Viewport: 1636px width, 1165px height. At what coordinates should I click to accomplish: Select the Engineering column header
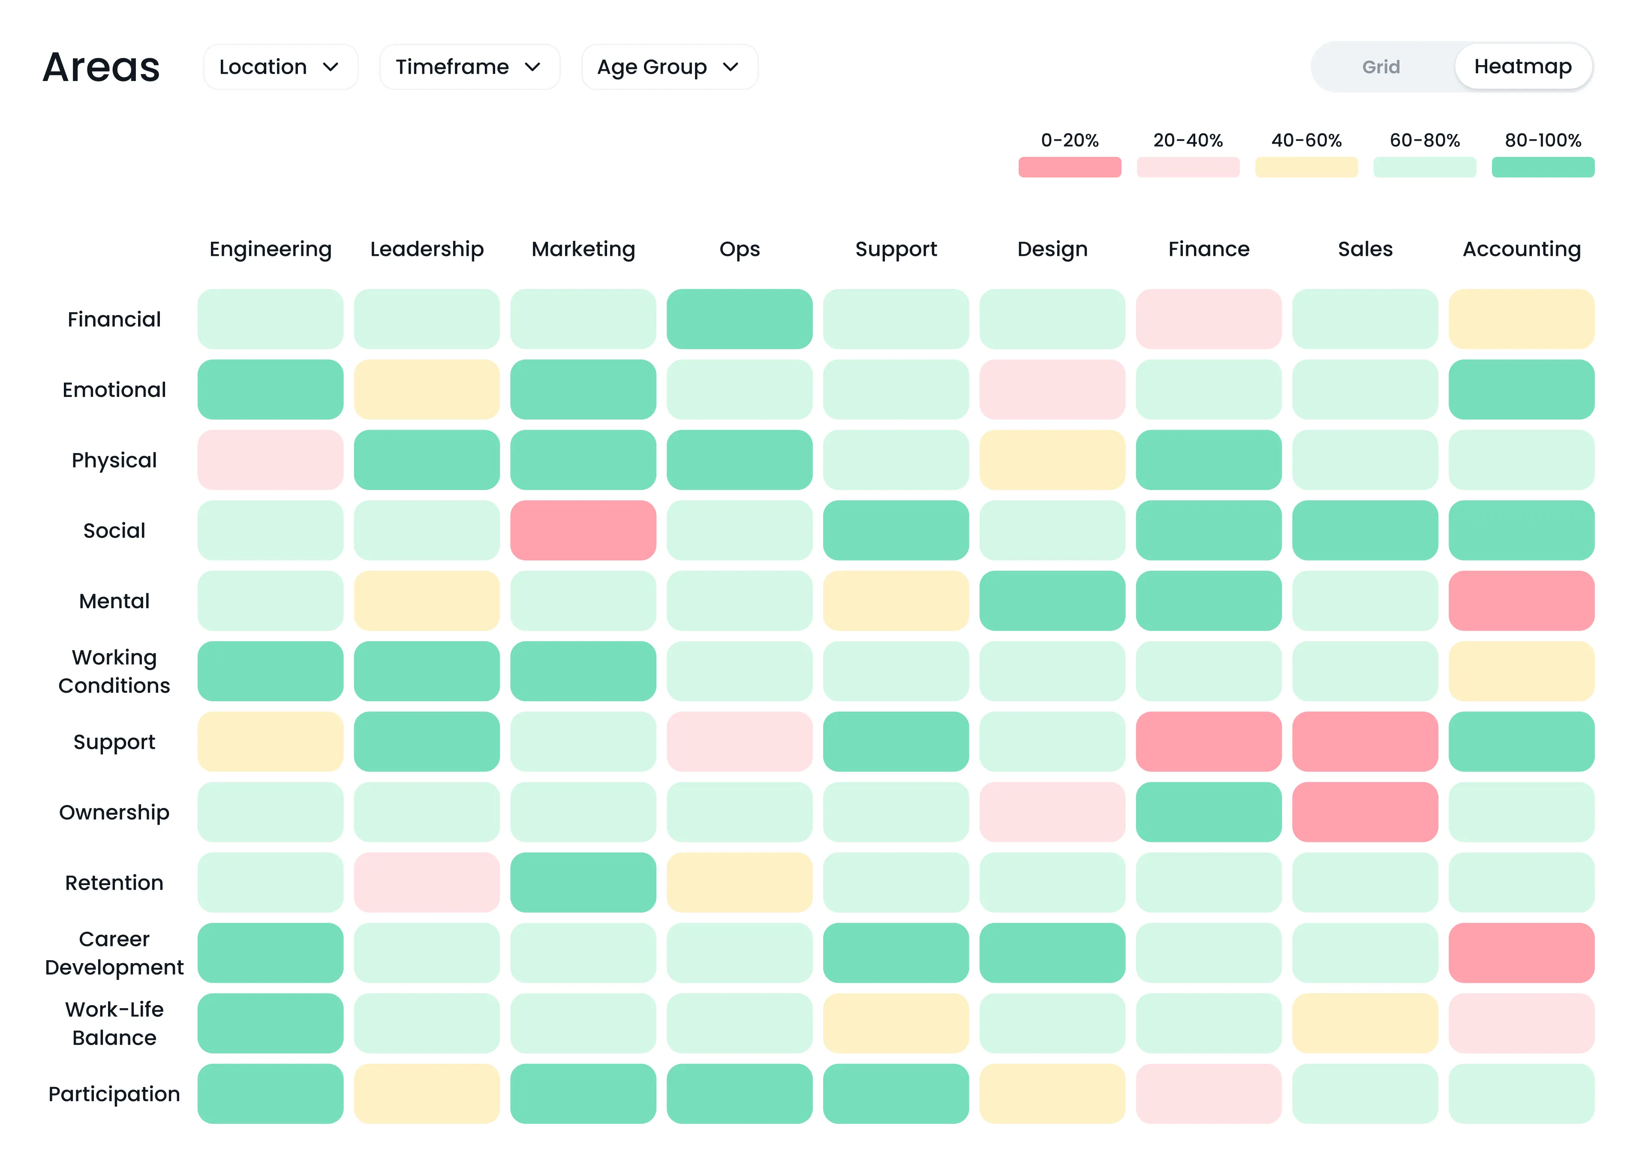tap(270, 249)
